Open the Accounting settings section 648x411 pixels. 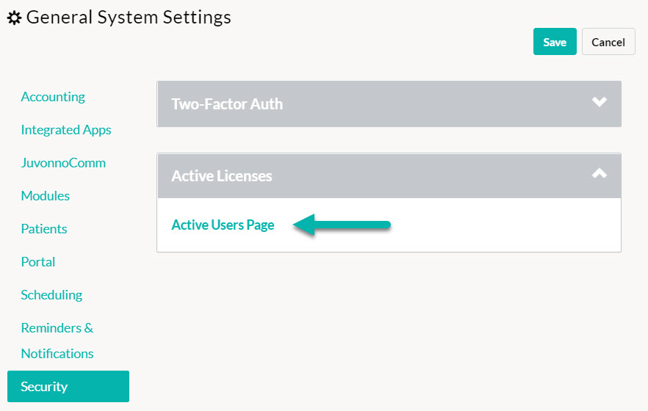click(53, 97)
